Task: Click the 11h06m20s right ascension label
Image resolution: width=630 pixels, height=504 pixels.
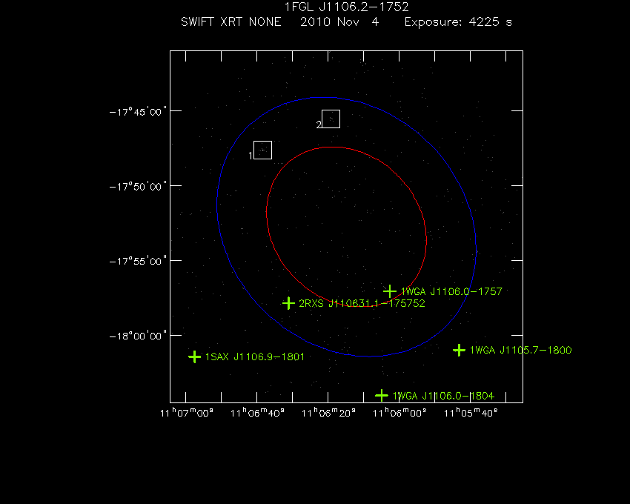Action: click(x=328, y=413)
